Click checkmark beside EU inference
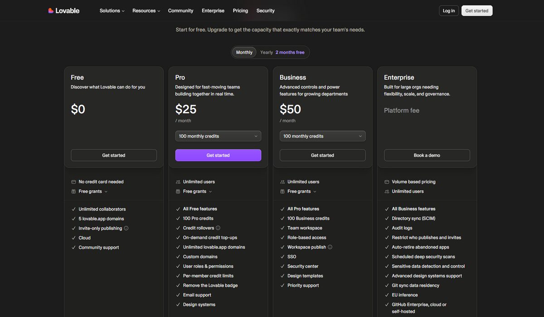The width and height of the screenshot is (544, 317). pos(387,295)
